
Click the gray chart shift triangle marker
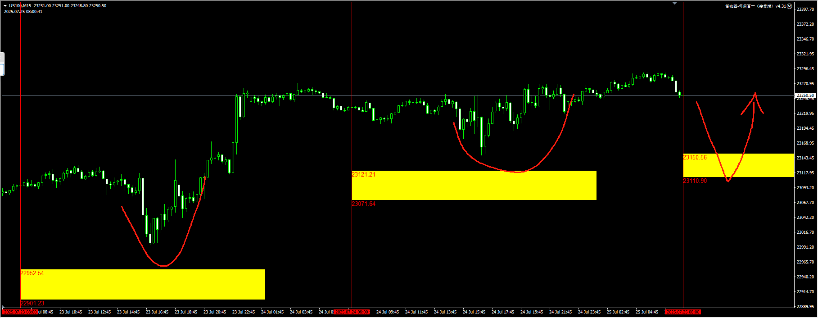pyautogui.click(x=674, y=3)
